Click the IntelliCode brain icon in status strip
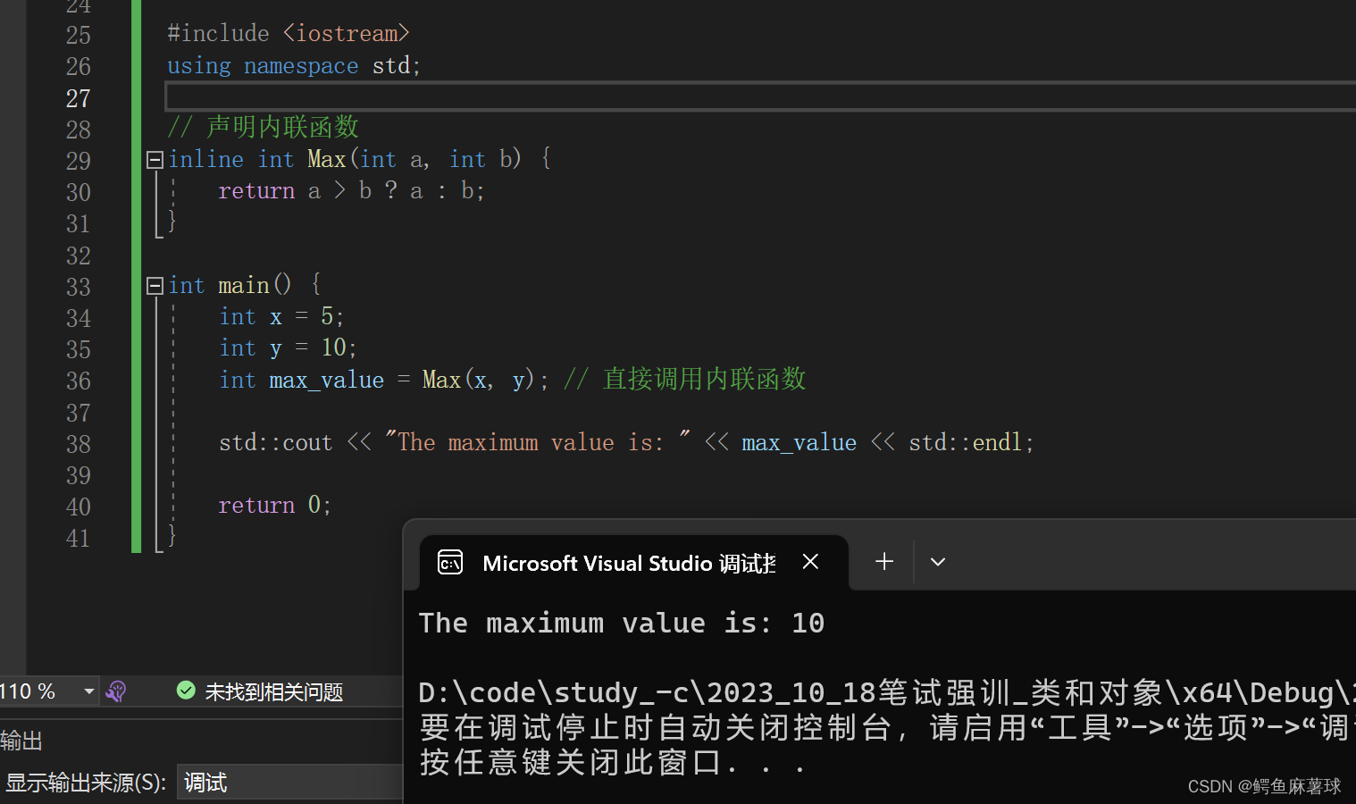 point(116,691)
